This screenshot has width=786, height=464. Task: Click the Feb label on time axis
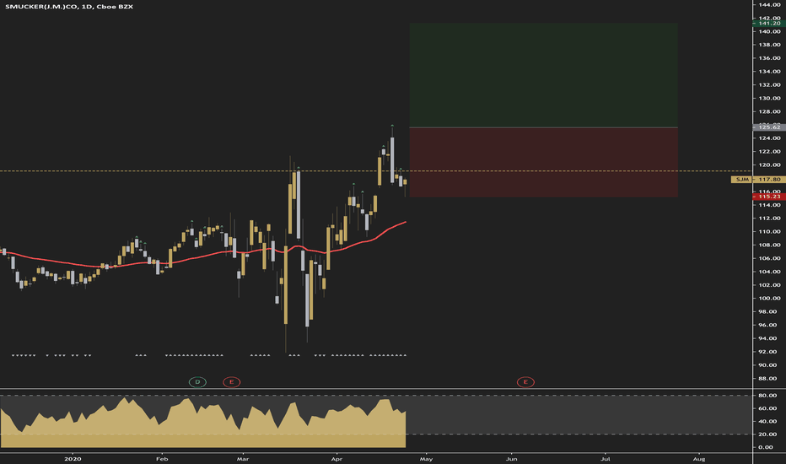(161, 459)
